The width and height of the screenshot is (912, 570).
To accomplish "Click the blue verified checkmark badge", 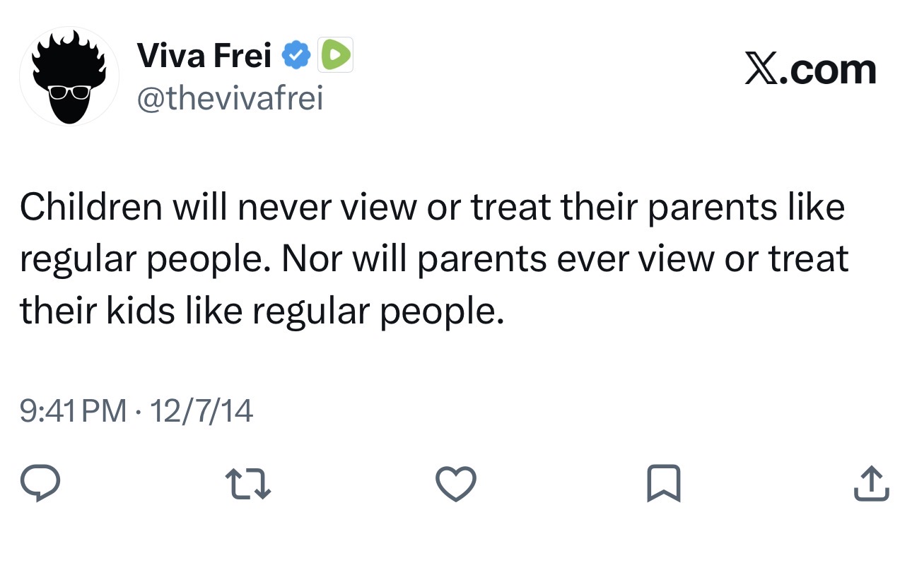I will click(x=298, y=55).
